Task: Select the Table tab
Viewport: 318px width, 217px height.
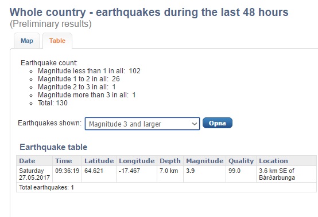Action: point(57,41)
